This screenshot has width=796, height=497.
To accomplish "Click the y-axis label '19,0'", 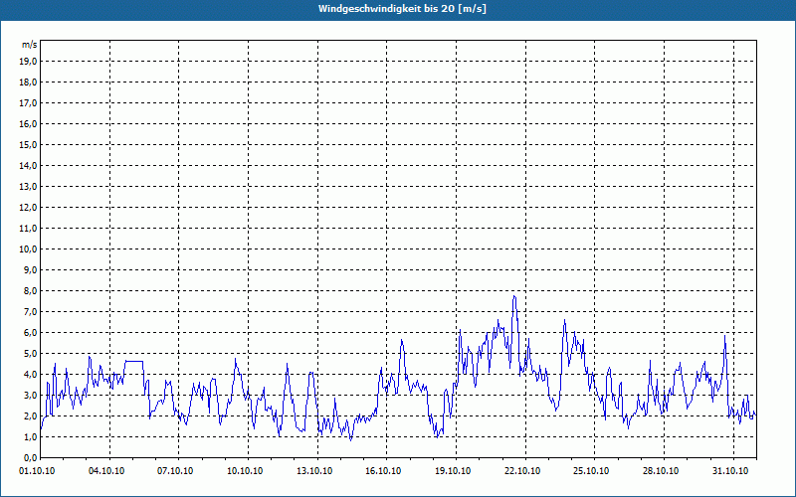I will tap(29, 62).
